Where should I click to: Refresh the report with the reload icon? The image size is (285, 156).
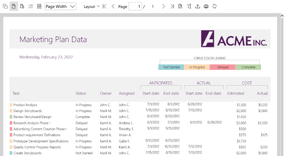click(214, 6)
